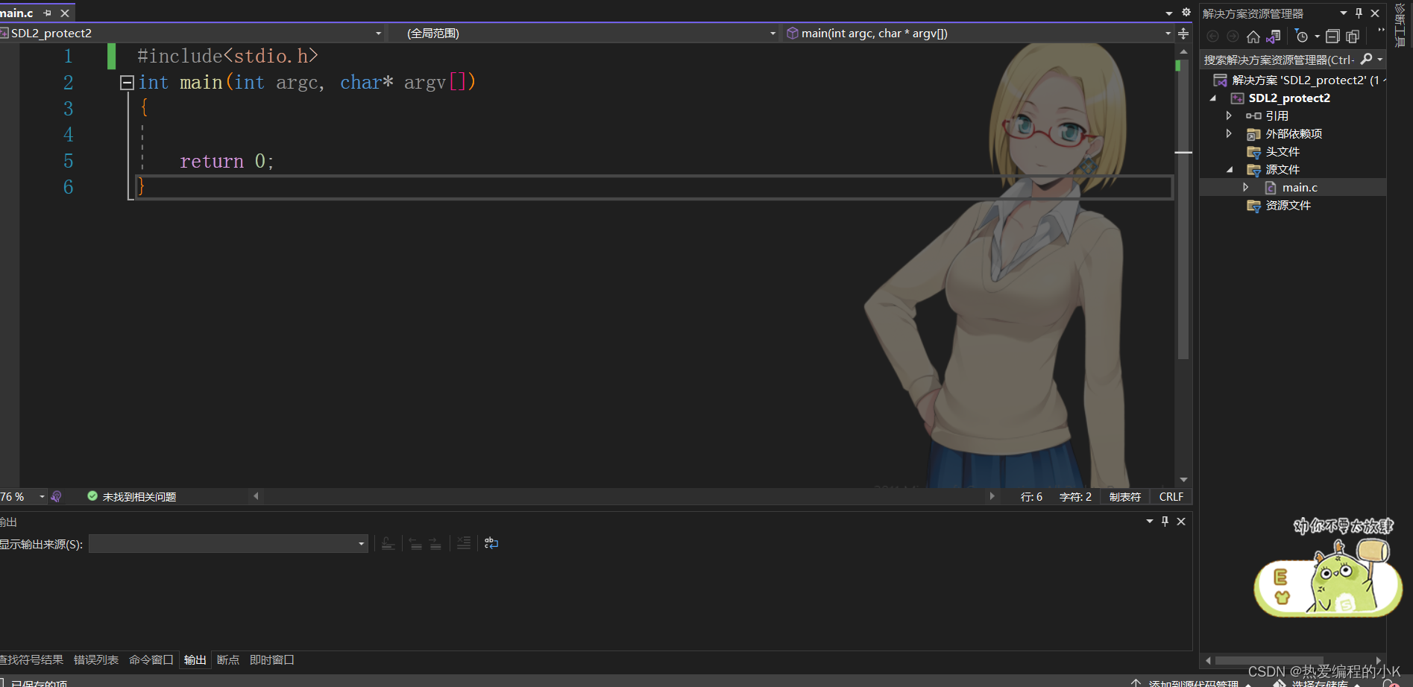This screenshot has height=687, width=1413.
Task: Open the Output window options dropdown arrow
Action: tap(1149, 522)
